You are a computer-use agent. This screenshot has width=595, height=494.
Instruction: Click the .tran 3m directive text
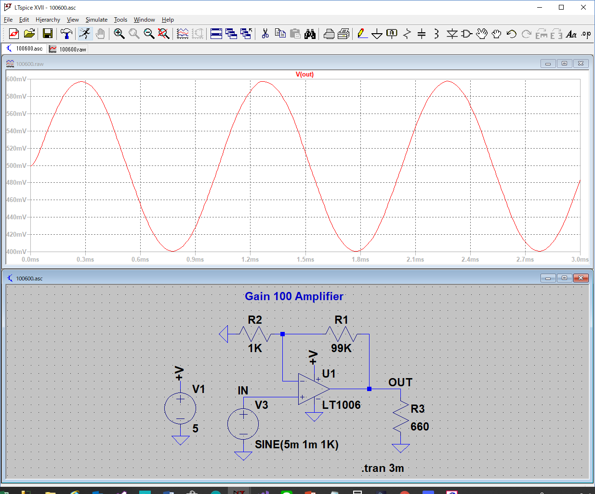coord(383,468)
